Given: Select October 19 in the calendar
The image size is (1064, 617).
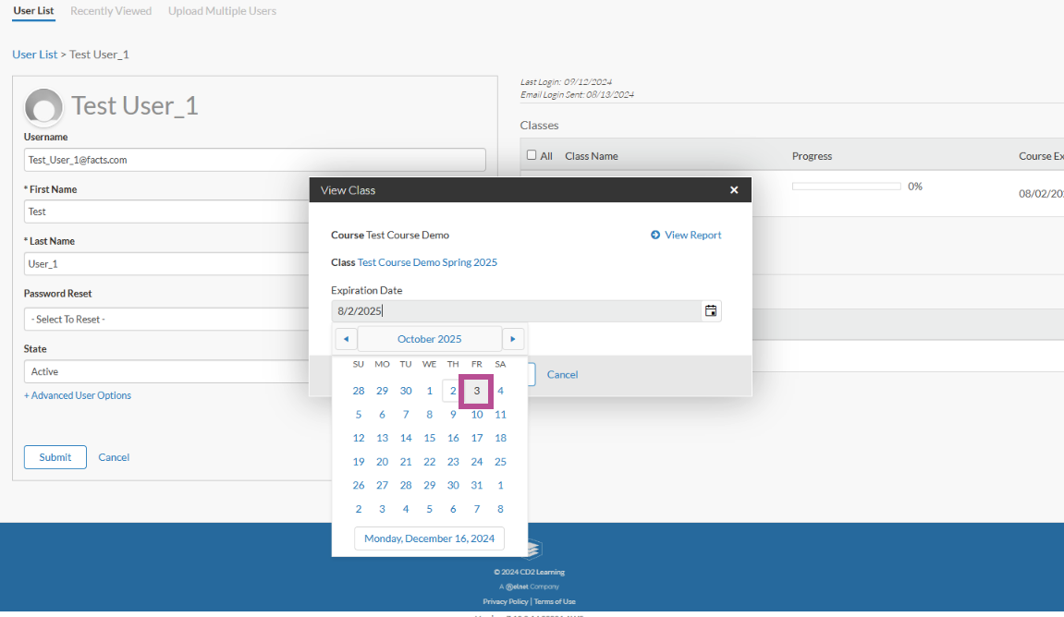Looking at the screenshot, I should point(359,462).
